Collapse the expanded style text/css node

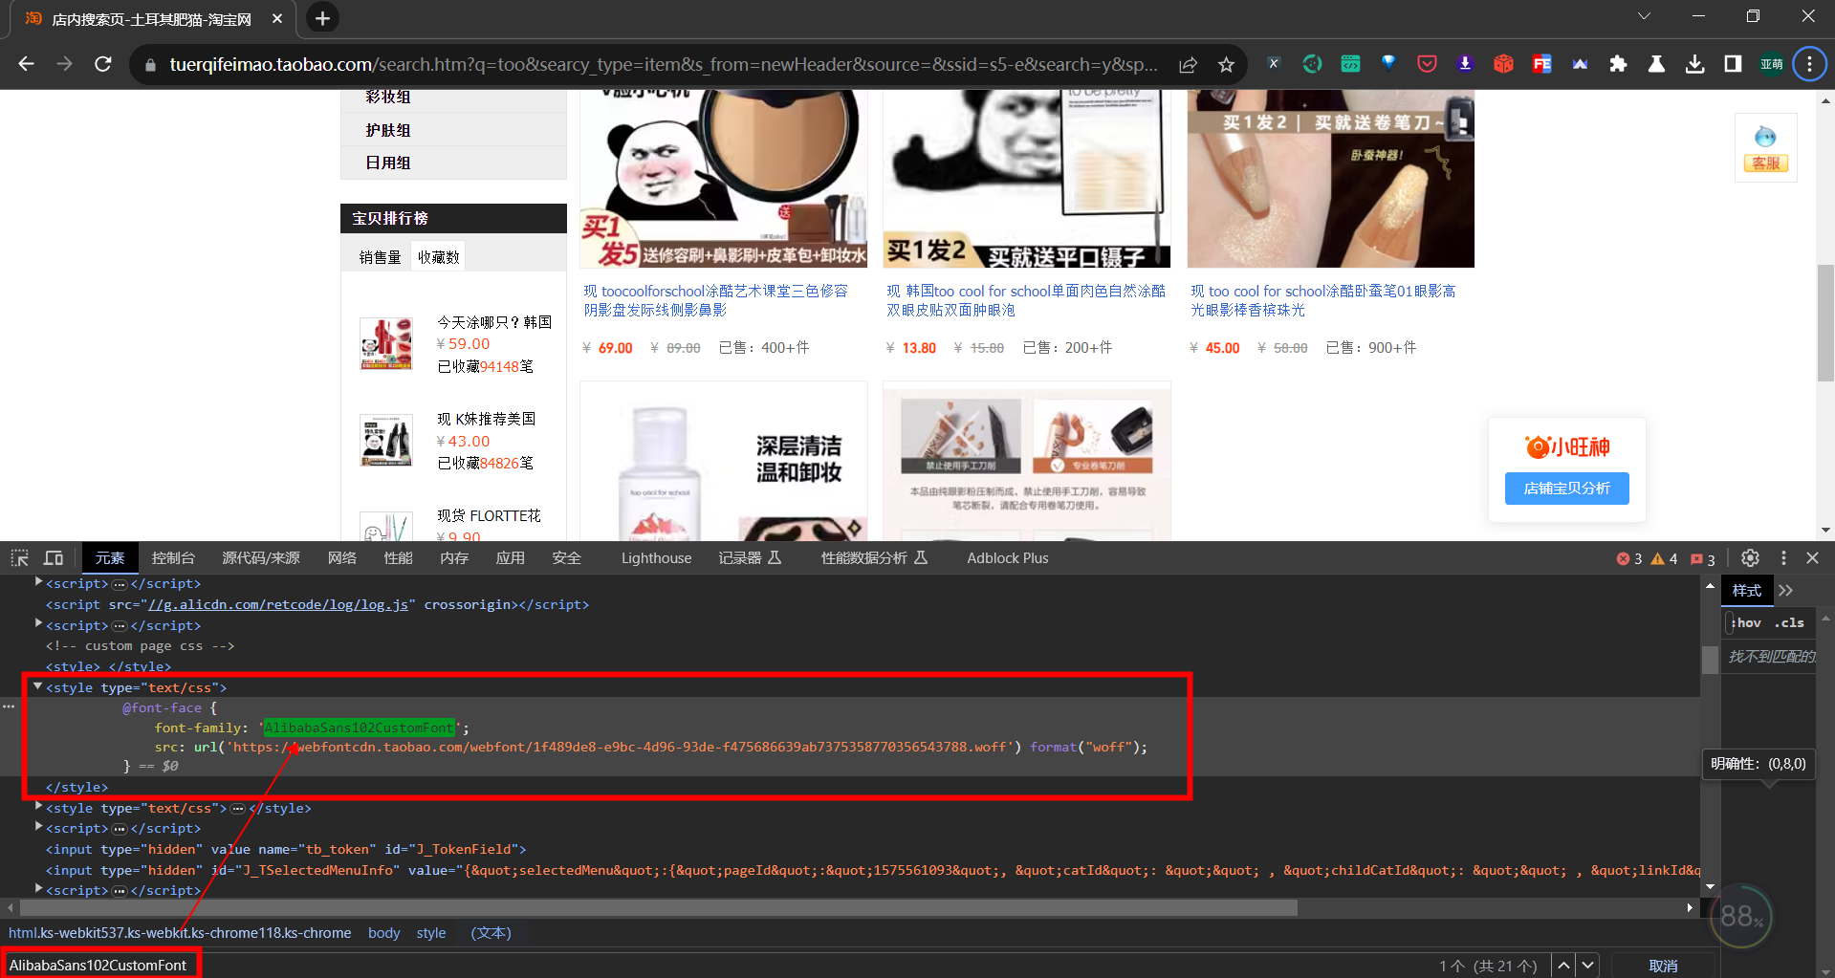pyautogui.click(x=37, y=686)
